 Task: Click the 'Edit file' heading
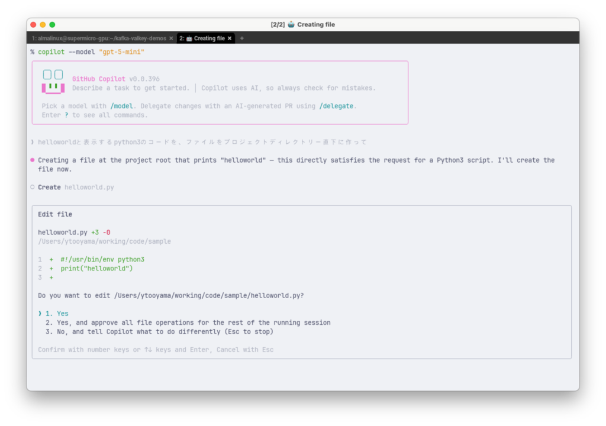(55, 214)
